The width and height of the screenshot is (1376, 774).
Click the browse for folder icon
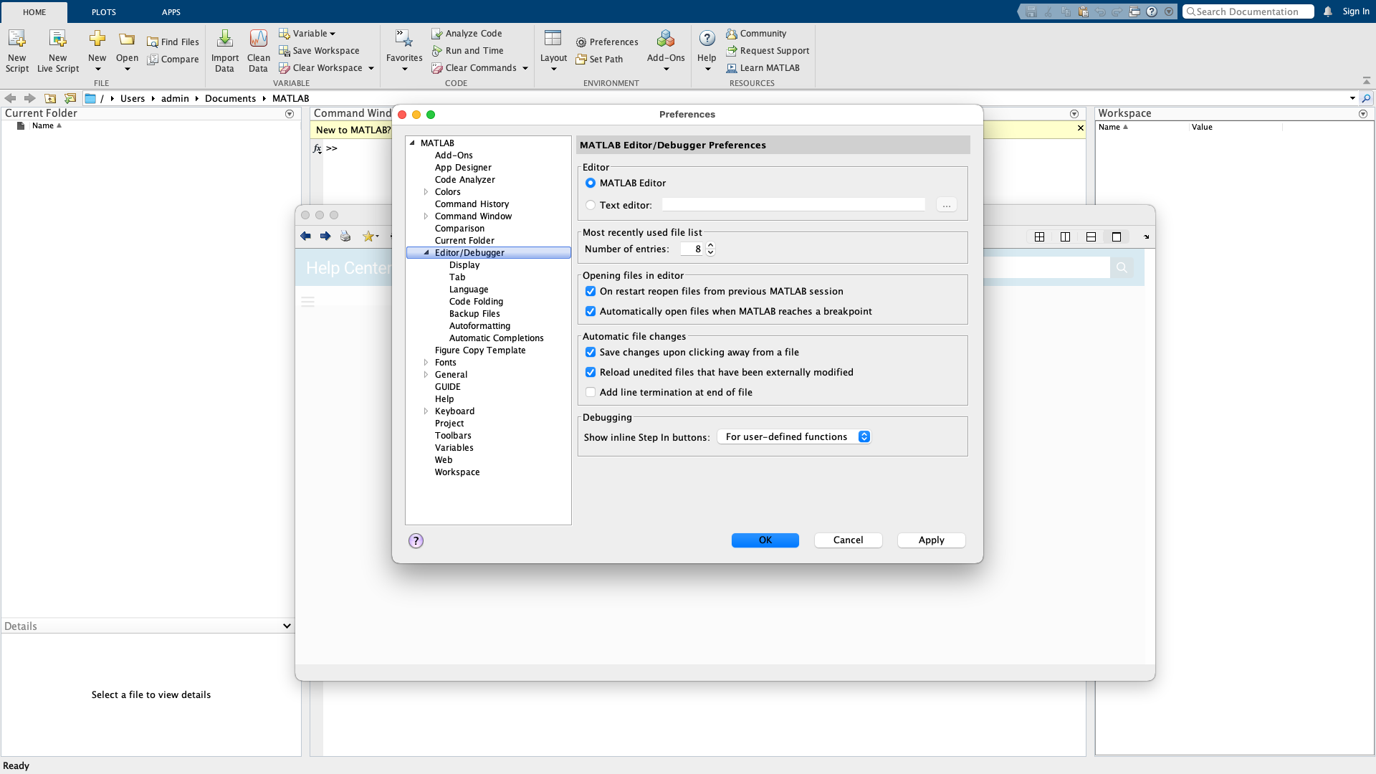click(70, 98)
